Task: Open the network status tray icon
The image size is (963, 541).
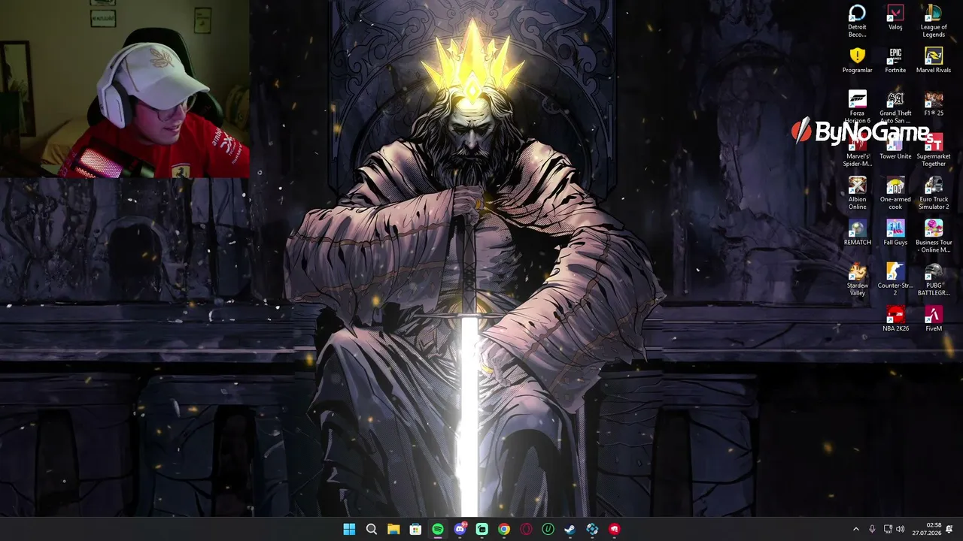Action: (x=888, y=529)
